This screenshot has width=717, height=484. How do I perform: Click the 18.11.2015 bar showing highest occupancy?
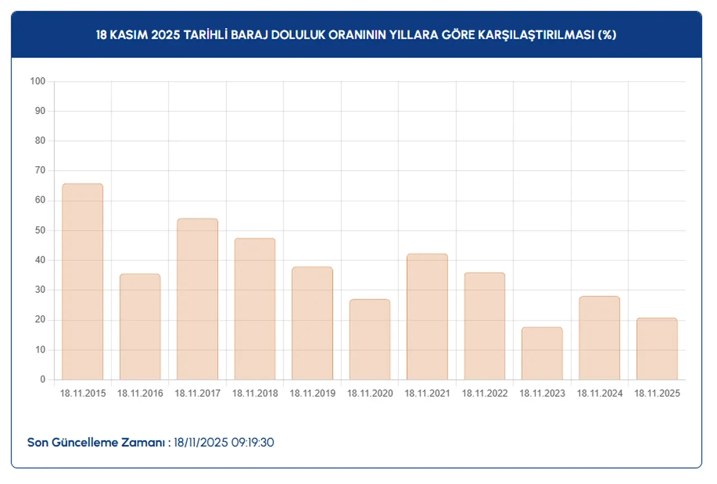click(x=82, y=280)
